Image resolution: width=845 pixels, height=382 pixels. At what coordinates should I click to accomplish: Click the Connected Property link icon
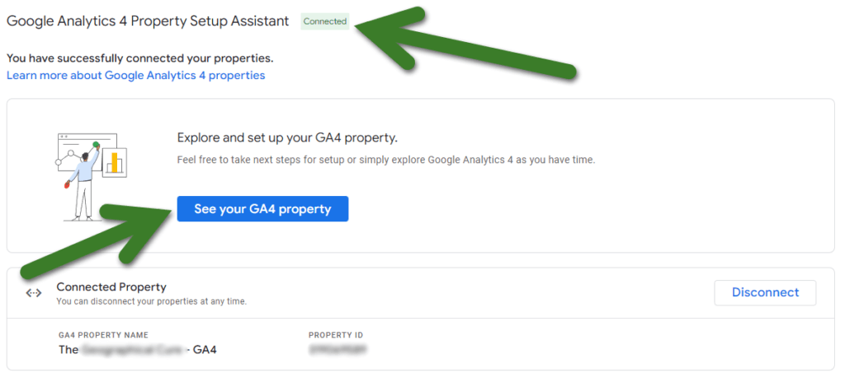34,293
